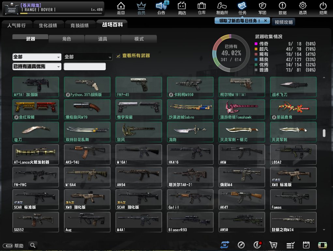This screenshot has width=333, height=251.
Task: Expand the first 全部 category dropdown
Action: point(37,57)
